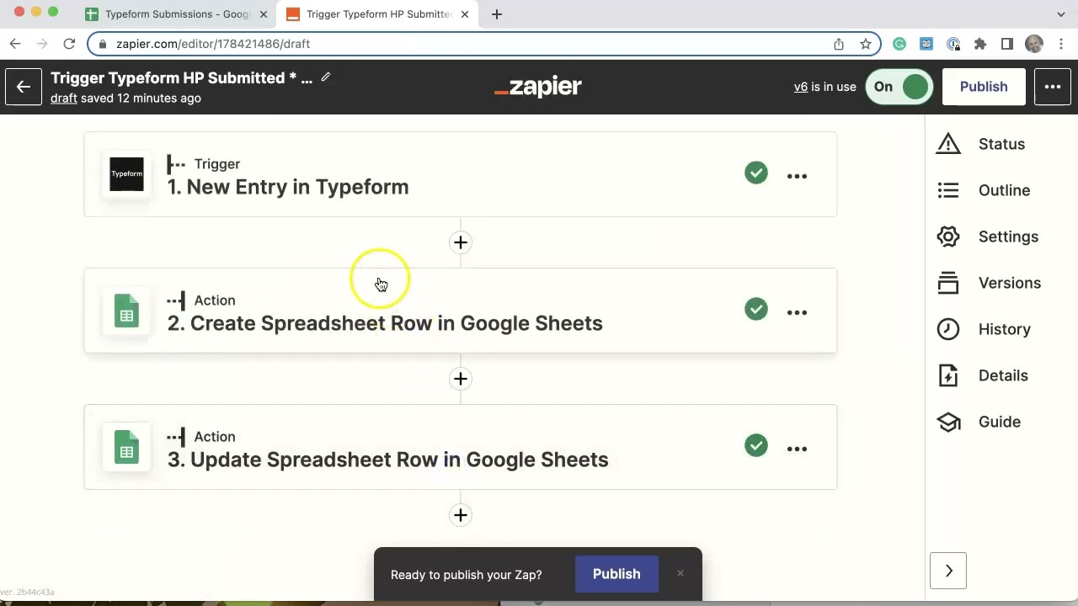
Task: Add step after Create Spreadsheet Row
Action: [461, 379]
